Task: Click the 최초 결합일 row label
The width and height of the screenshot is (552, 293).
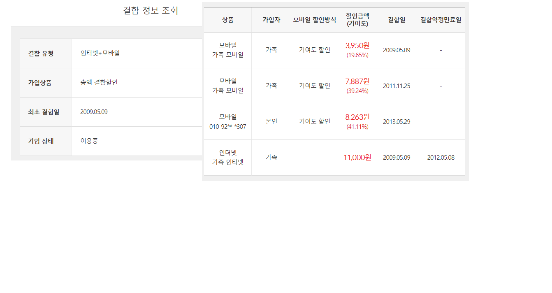Action: coord(44,112)
